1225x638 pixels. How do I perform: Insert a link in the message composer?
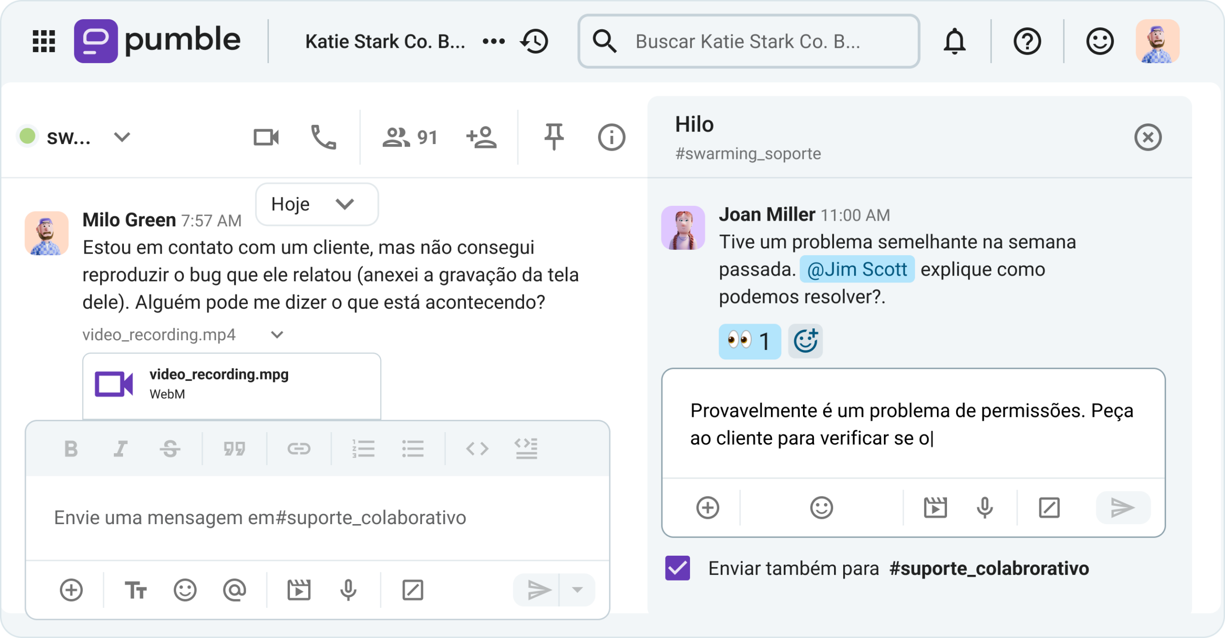coord(301,448)
